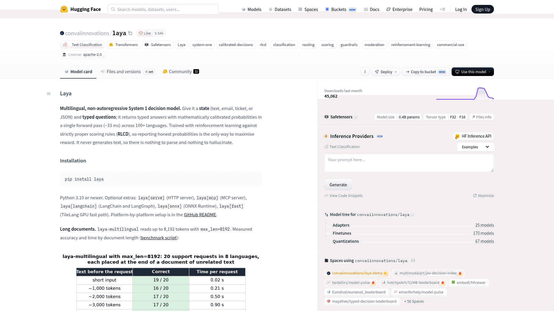Viewport: 554px width, 311px height.
Task: Click the Generate button
Action: click(x=338, y=185)
